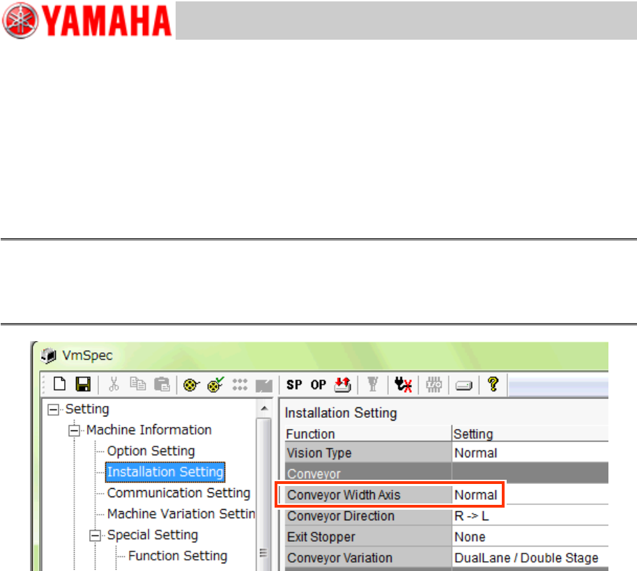Click the Vision Type row label
The image size is (637, 571).
tap(319, 453)
